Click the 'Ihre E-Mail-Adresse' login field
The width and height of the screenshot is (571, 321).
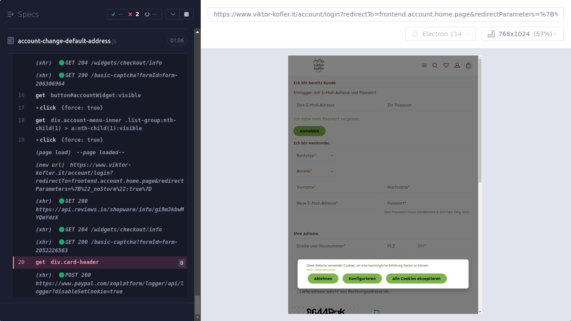[337, 105]
